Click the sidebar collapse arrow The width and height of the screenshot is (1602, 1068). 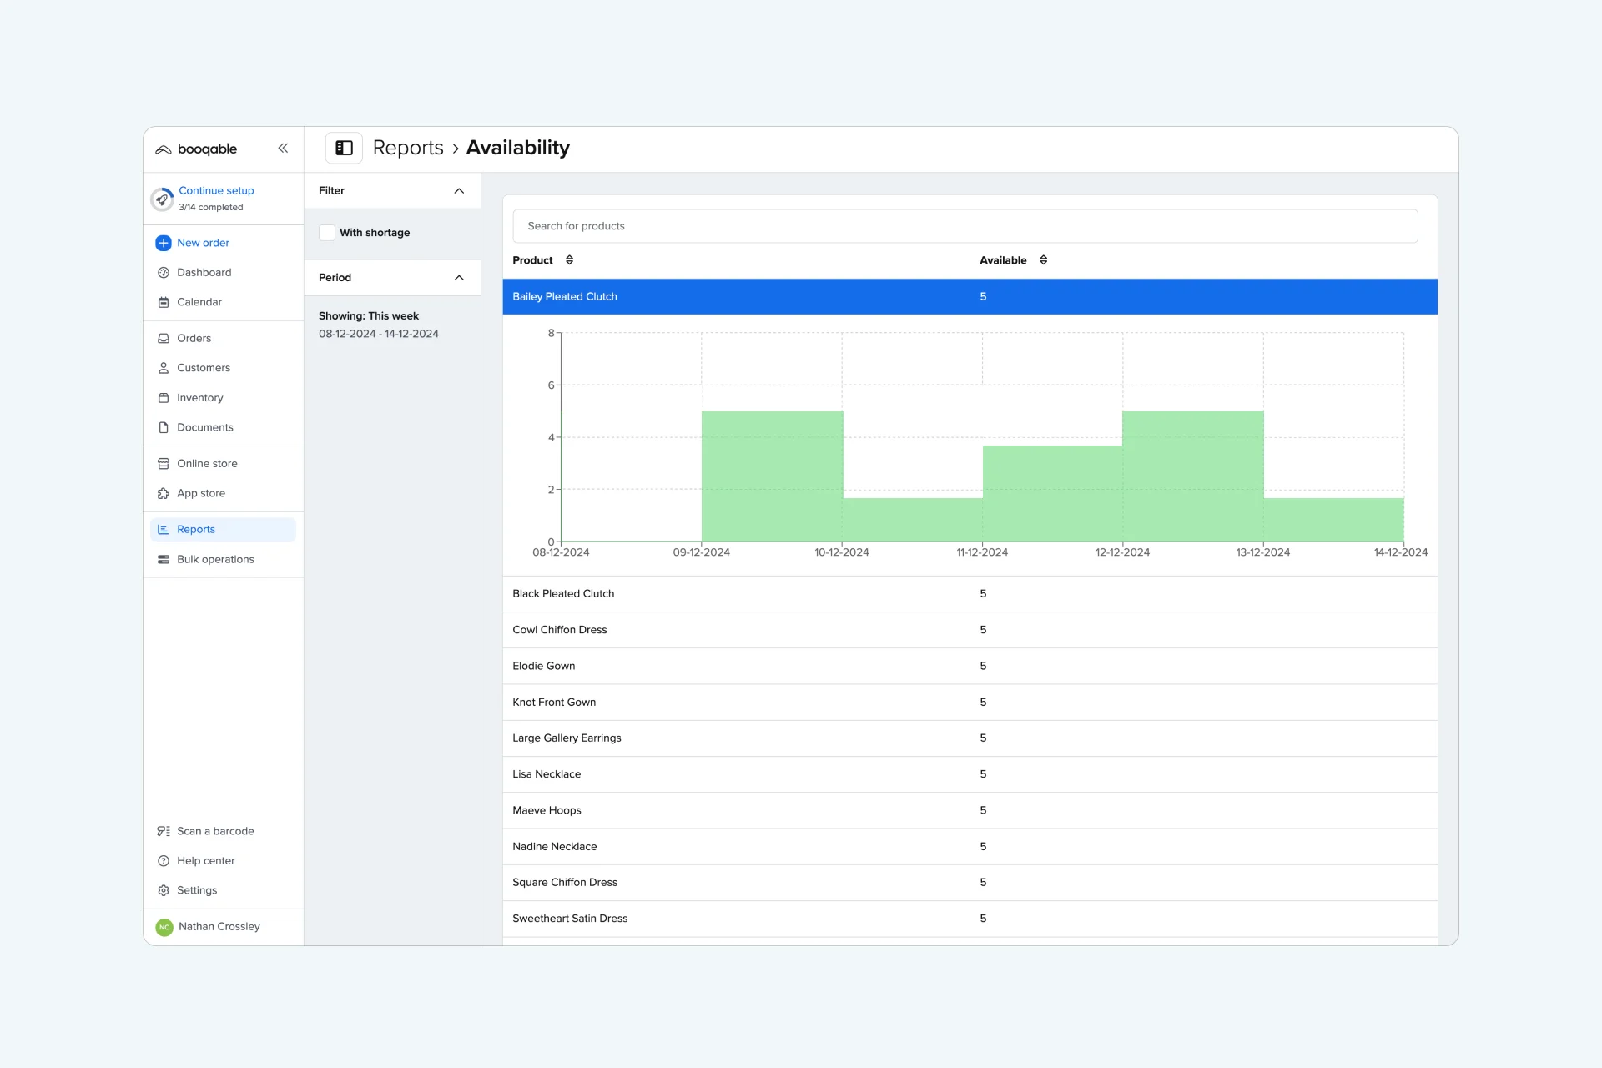(283, 148)
